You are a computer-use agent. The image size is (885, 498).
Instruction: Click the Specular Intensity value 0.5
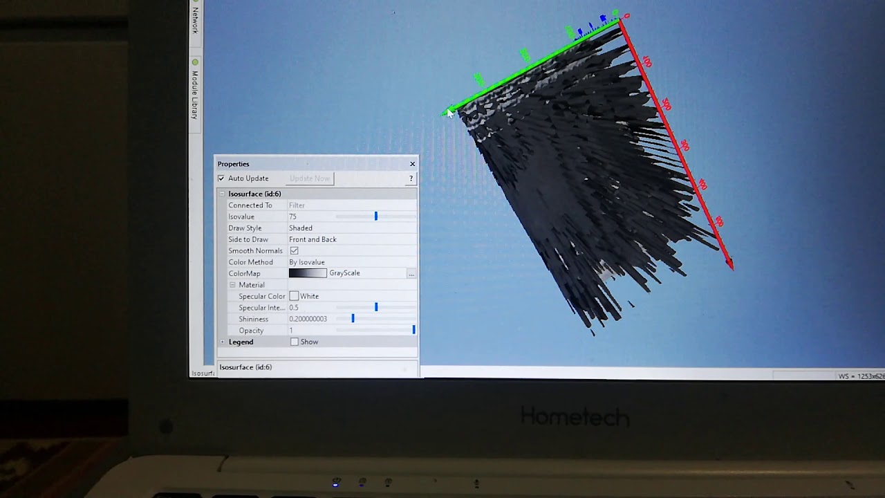(x=294, y=308)
